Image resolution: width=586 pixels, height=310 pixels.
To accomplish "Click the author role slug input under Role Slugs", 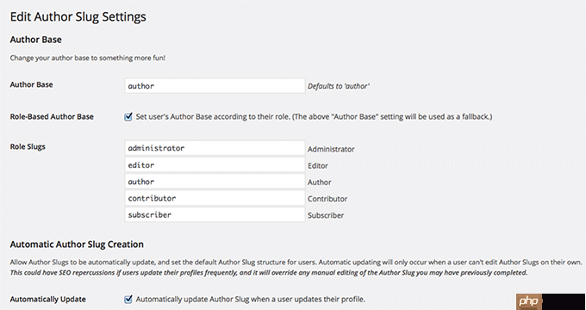I will (215, 182).
